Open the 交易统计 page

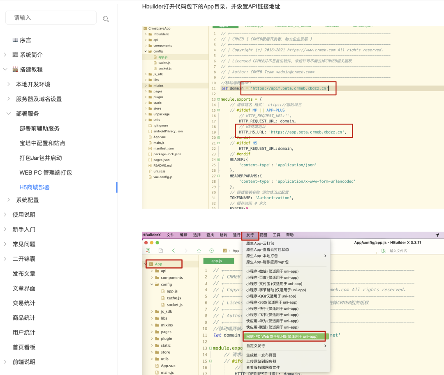[x=24, y=303]
